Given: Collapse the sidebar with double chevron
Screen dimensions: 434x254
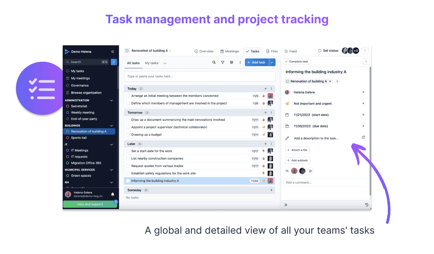Looking at the screenshot, I should 113,52.
